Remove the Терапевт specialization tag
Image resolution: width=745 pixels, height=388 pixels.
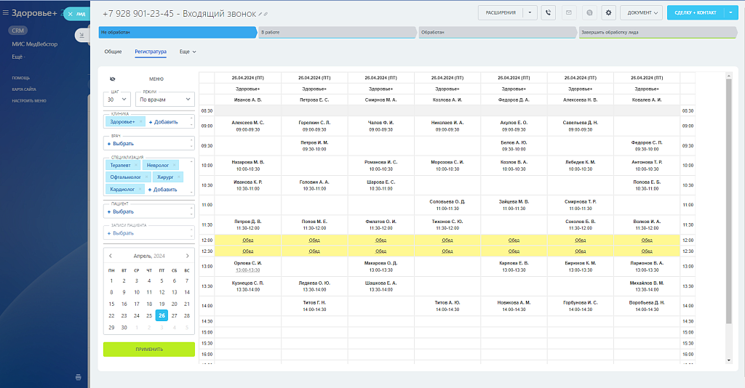(136, 166)
